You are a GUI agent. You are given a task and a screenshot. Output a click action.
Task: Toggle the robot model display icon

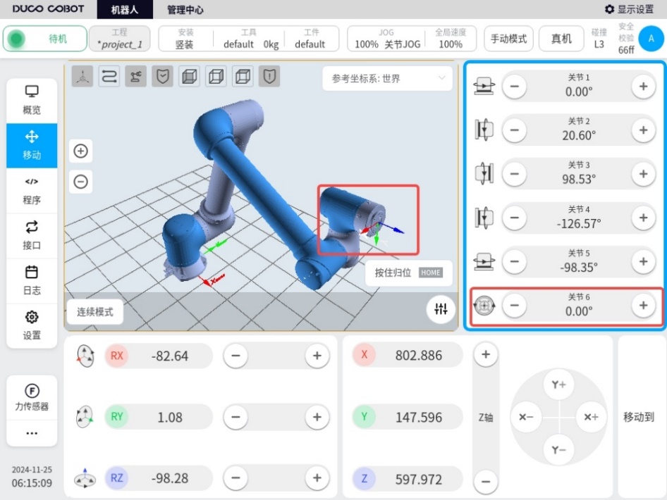point(135,77)
